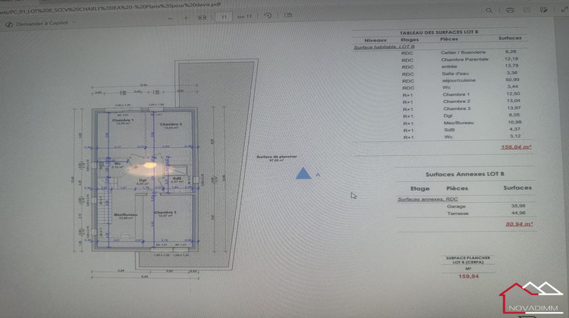Click the PDF URL in the address bar
569x318 pixels.
point(110,8)
